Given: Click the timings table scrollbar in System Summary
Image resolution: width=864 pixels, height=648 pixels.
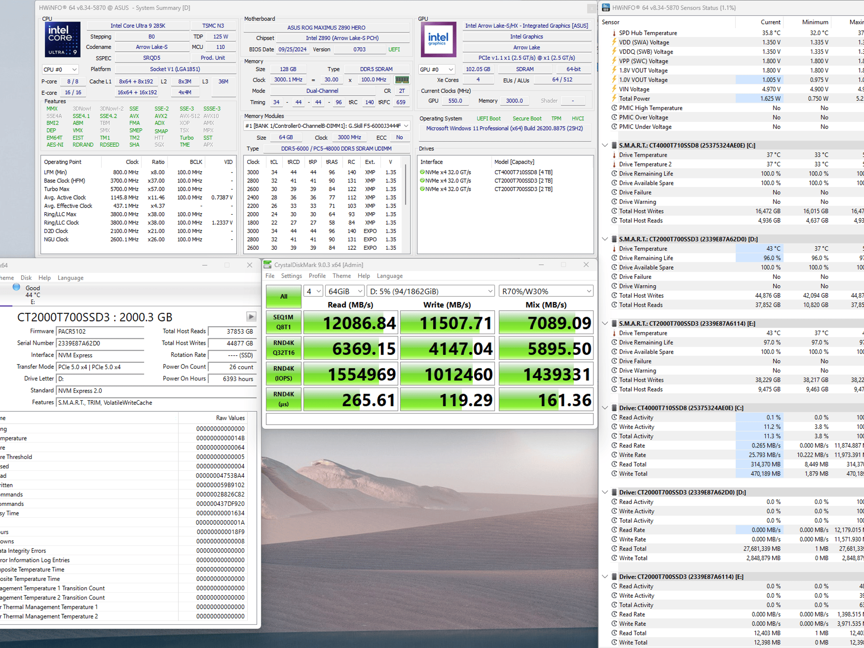Looking at the screenshot, I should (x=405, y=186).
